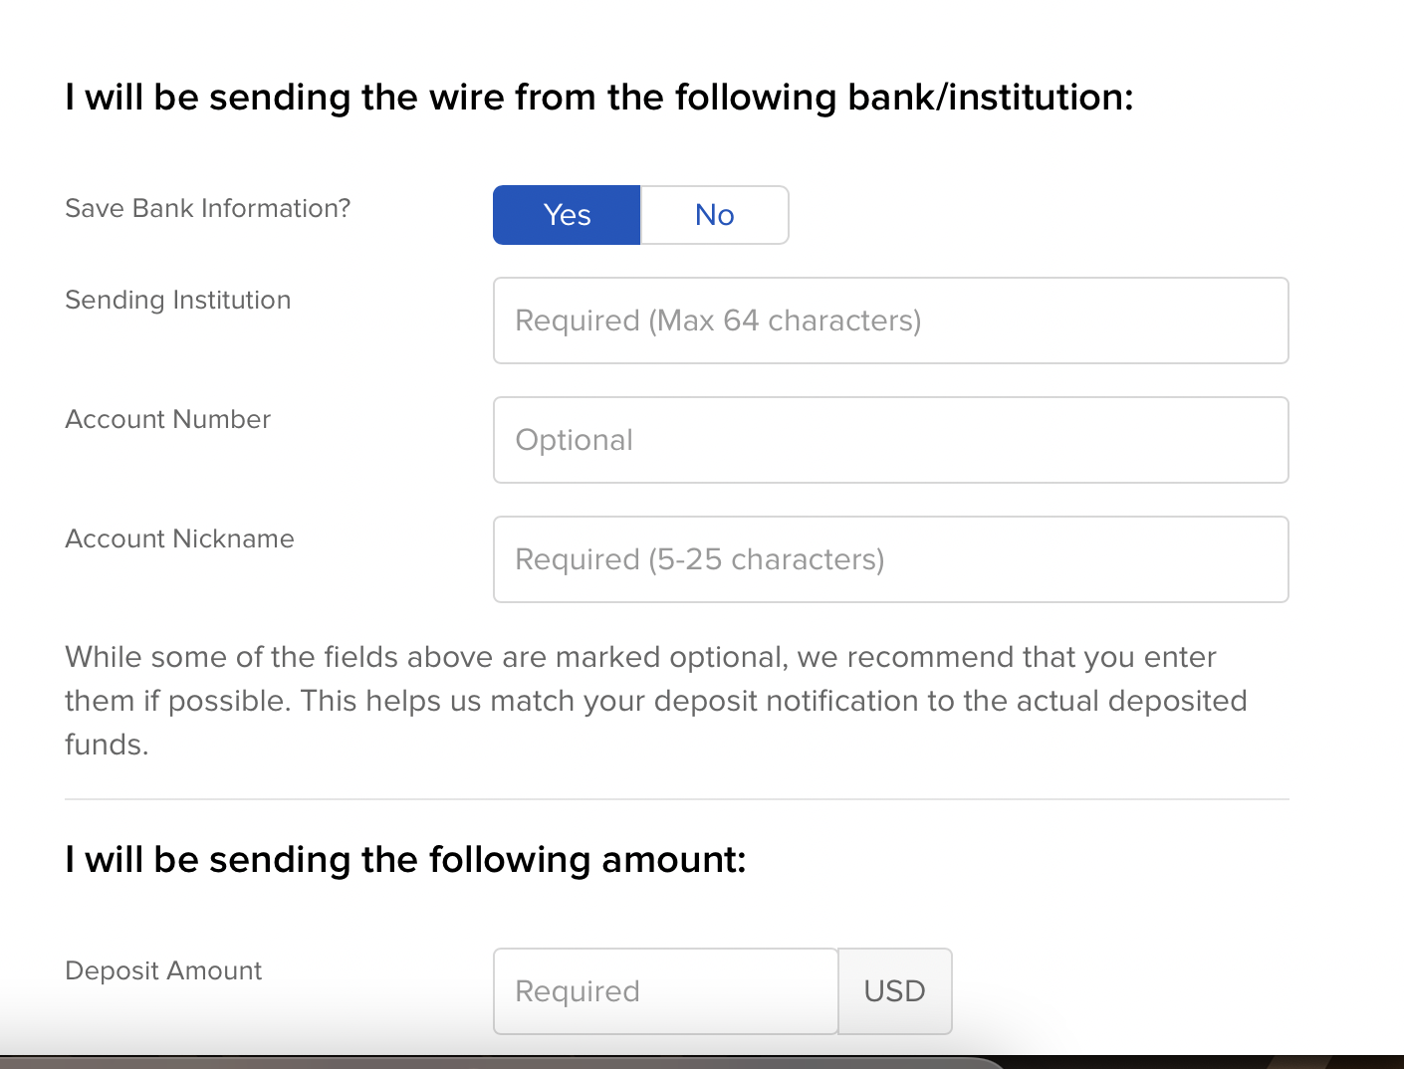Choose No for saving bank information

[715, 215]
